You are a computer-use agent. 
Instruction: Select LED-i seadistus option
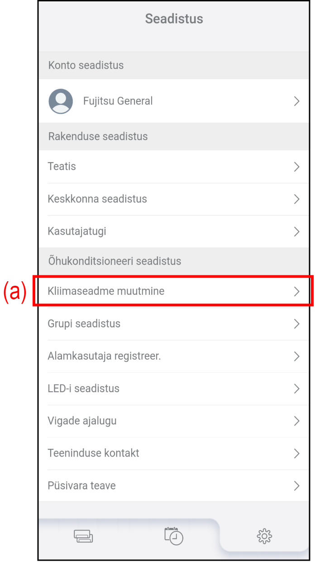coord(84,389)
